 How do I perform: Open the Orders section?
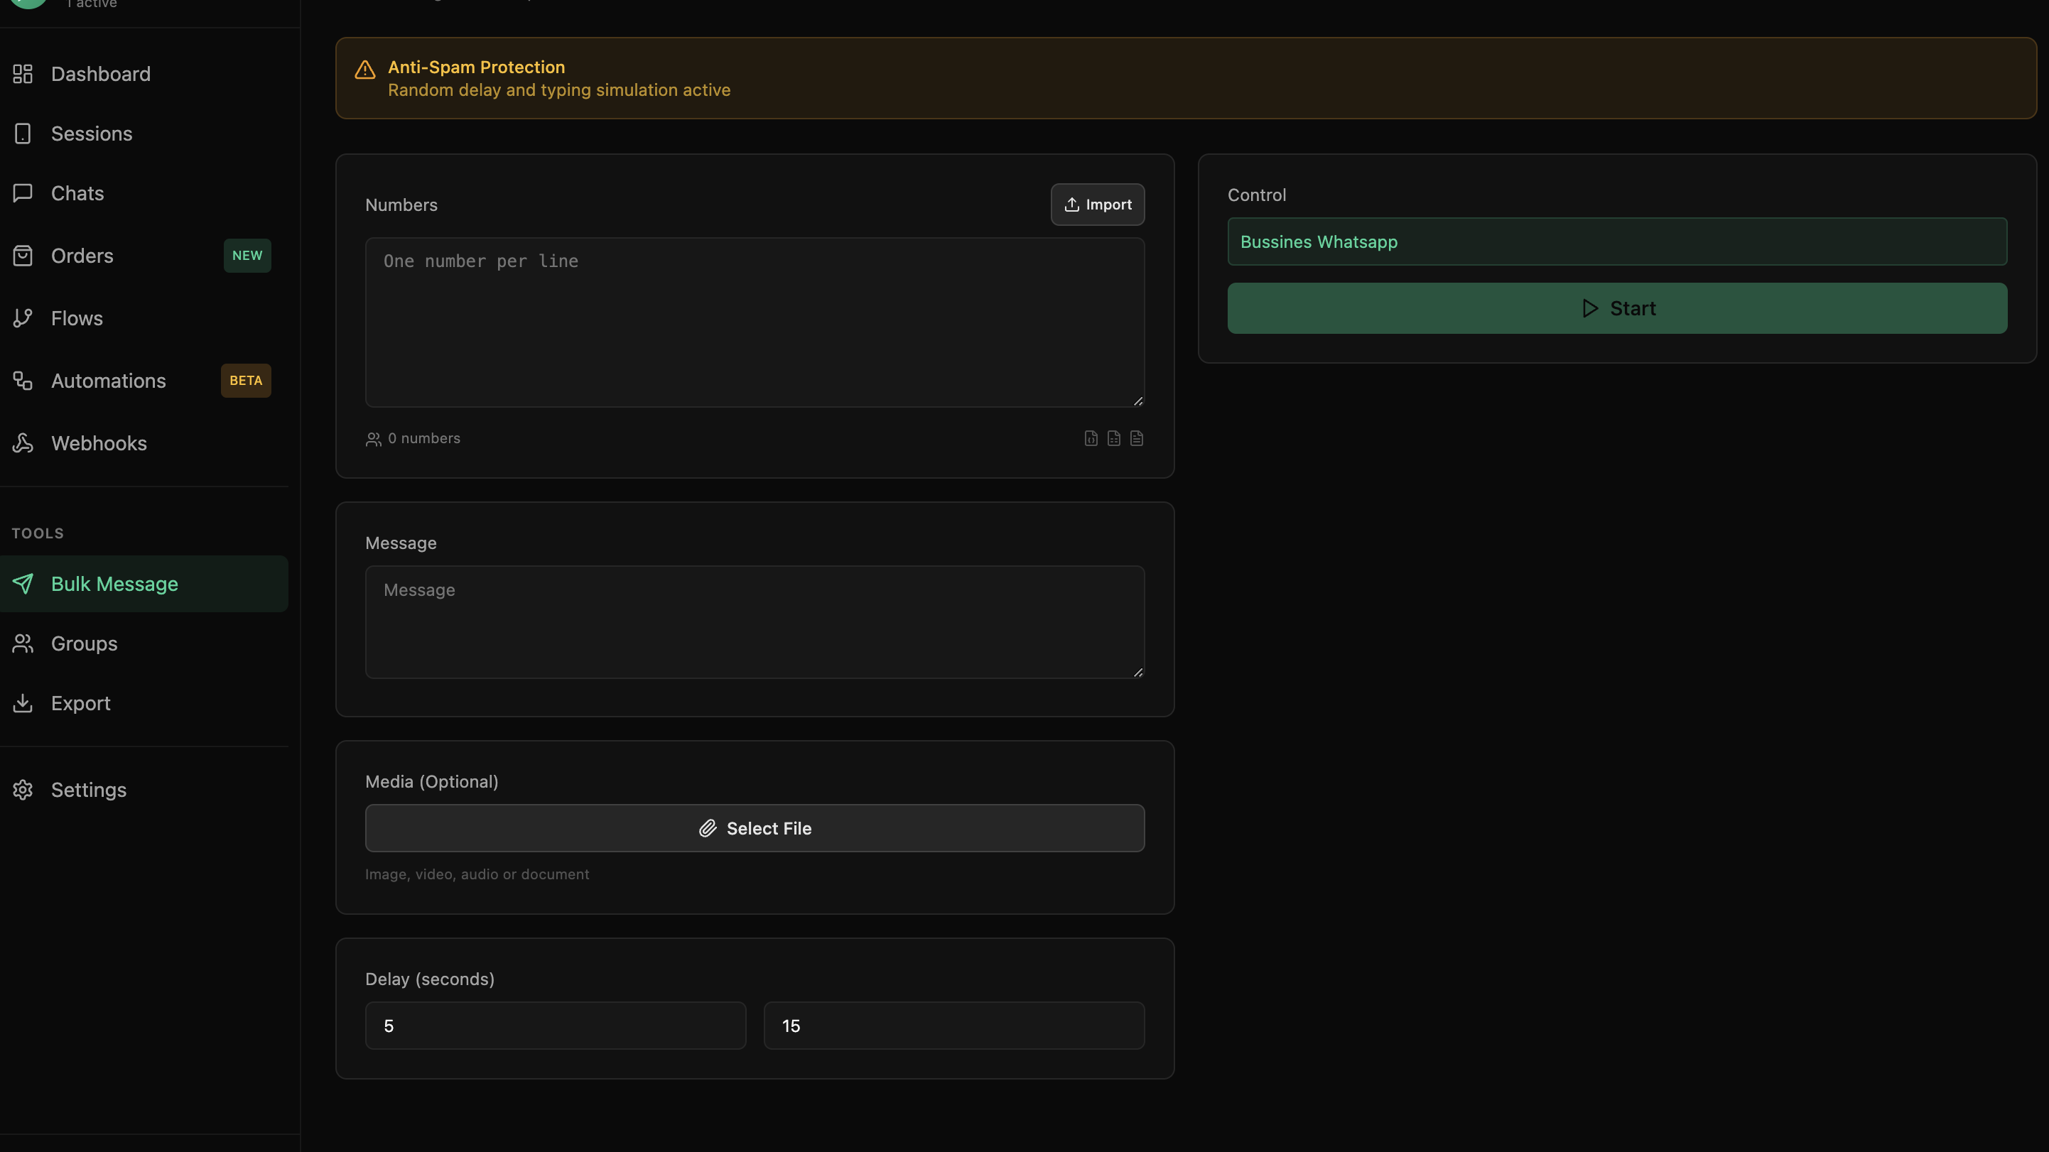click(x=82, y=256)
